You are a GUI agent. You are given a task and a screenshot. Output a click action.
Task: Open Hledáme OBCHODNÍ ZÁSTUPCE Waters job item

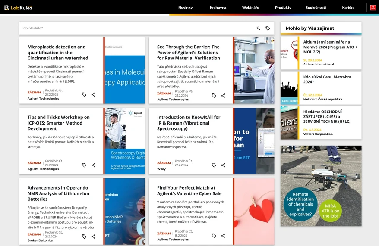(x=327, y=116)
